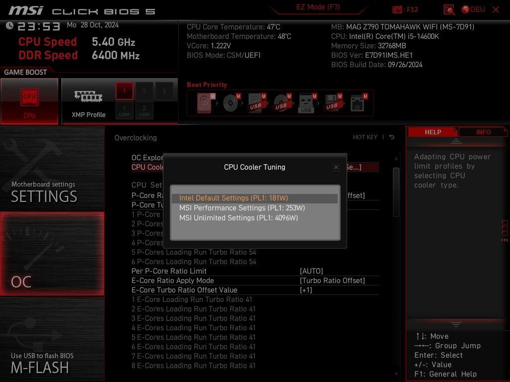510x382 pixels.
Task: Click the MSI logo
Action: (x=26, y=10)
